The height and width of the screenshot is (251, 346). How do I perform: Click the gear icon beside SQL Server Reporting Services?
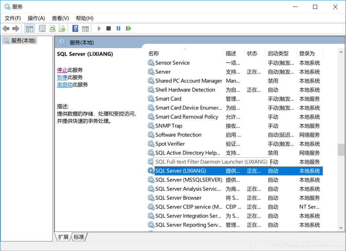(x=151, y=225)
